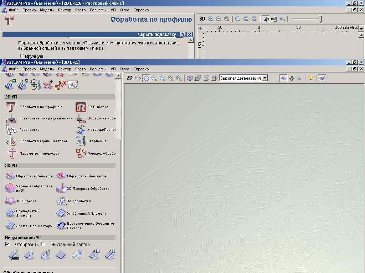Open УП menu in the 2D Вид window

(x=113, y=10)
